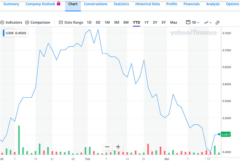Zoom out with the minus button

[107, 147]
